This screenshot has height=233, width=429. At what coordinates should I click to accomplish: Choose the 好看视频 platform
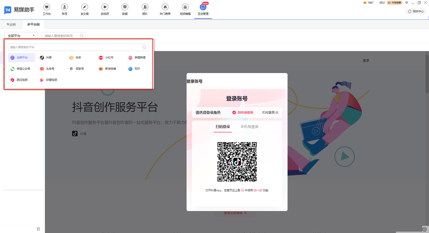point(49,80)
